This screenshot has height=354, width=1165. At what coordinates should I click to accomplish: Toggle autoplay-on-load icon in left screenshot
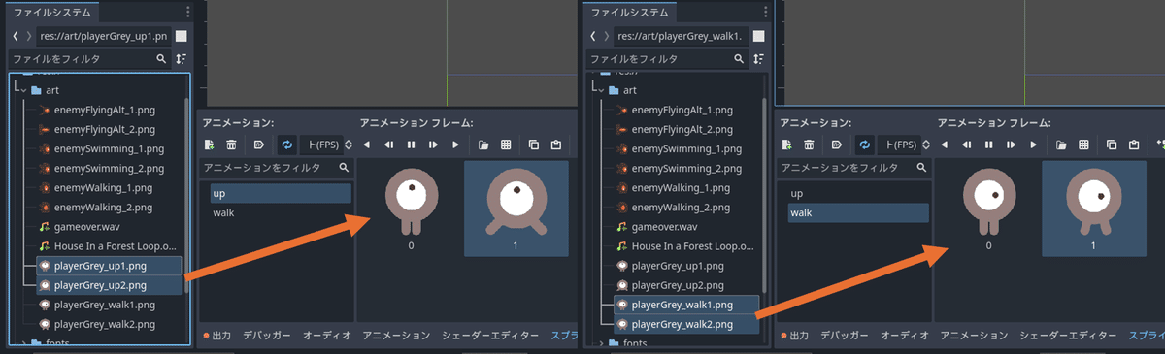pos(259,145)
